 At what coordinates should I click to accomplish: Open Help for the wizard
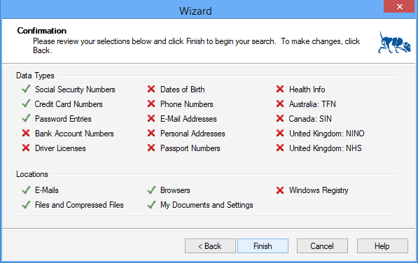pyautogui.click(x=382, y=246)
